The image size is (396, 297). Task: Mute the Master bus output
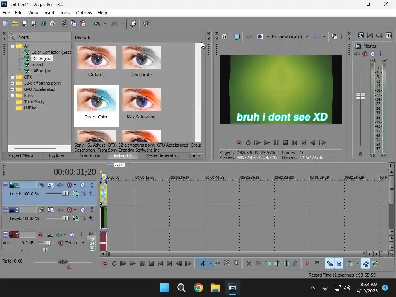click(x=372, y=54)
